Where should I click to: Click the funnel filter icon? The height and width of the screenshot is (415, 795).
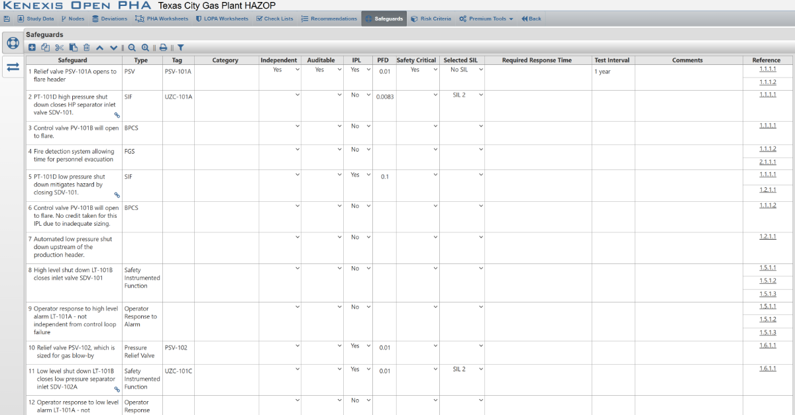point(180,48)
